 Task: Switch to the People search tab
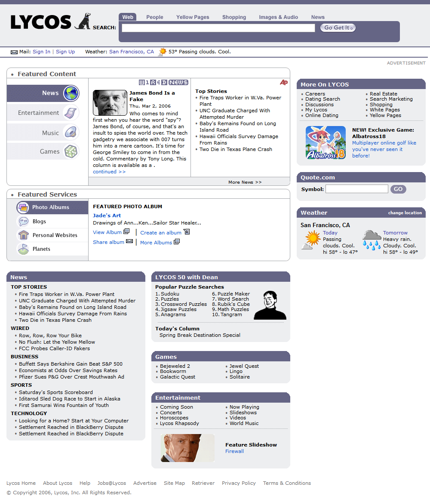(154, 17)
